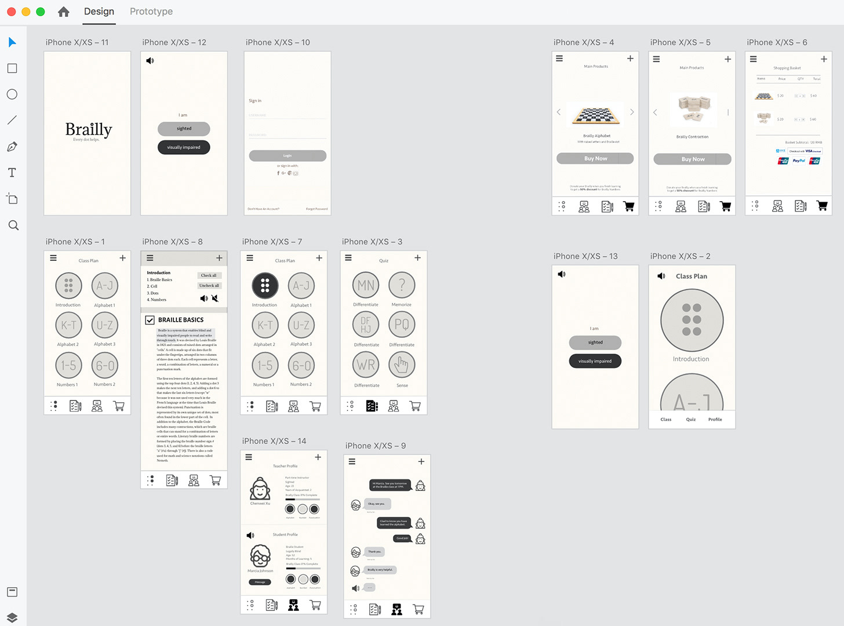Click sighted button in artboard 12
Image resolution: width=844 pixels, height=626 pixels.
(x=184, y=129)
